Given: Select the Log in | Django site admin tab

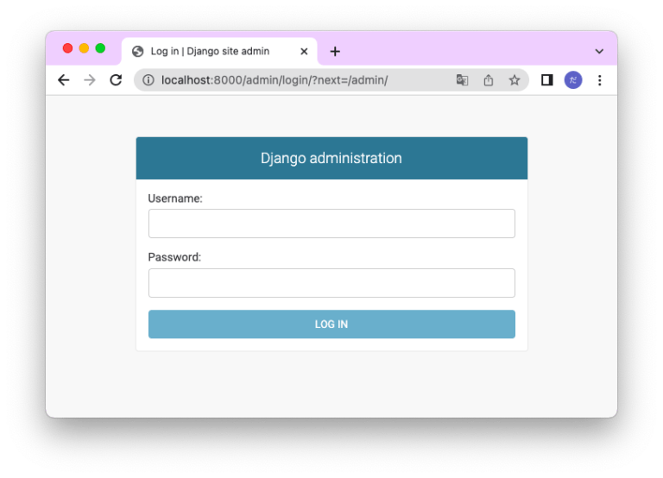Looking at the screenshot, I should (210, 52).
